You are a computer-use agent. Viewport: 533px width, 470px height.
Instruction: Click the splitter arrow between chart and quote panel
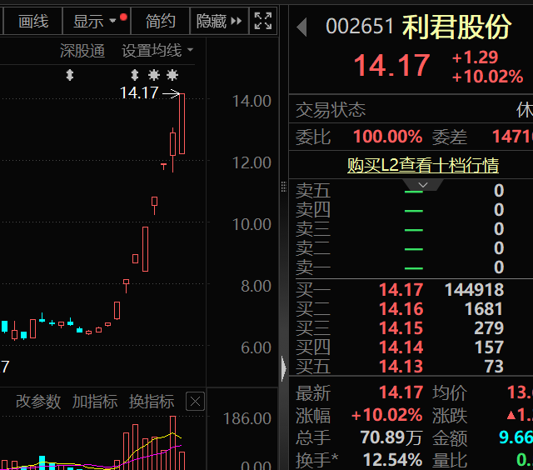coord(284,367)
